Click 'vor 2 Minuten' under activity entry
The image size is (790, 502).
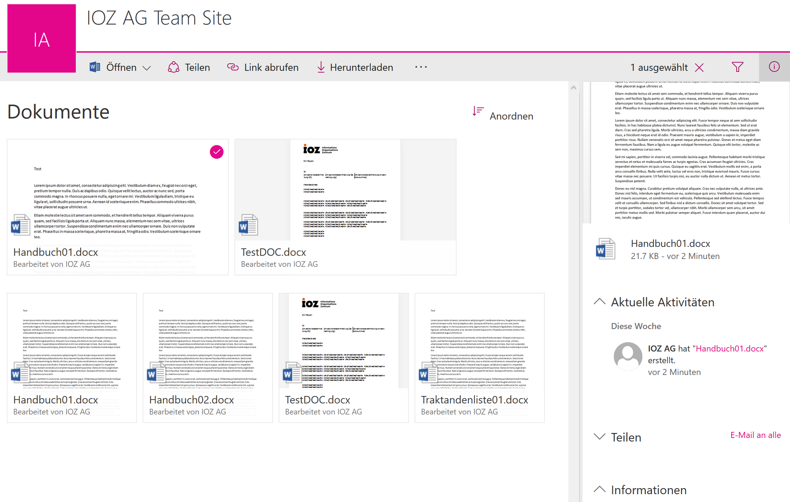tap(674, 372)
